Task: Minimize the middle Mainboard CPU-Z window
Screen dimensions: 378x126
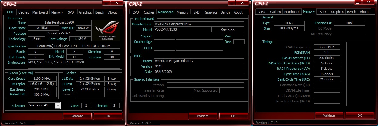Action: tap(231, 4)
